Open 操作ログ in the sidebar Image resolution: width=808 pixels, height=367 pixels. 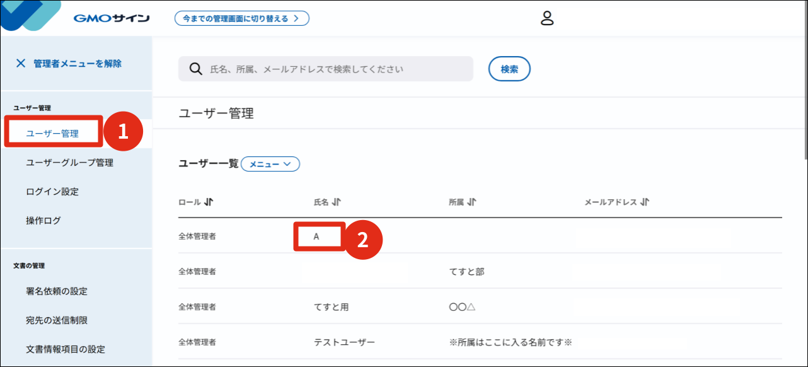tap(43, 221)
